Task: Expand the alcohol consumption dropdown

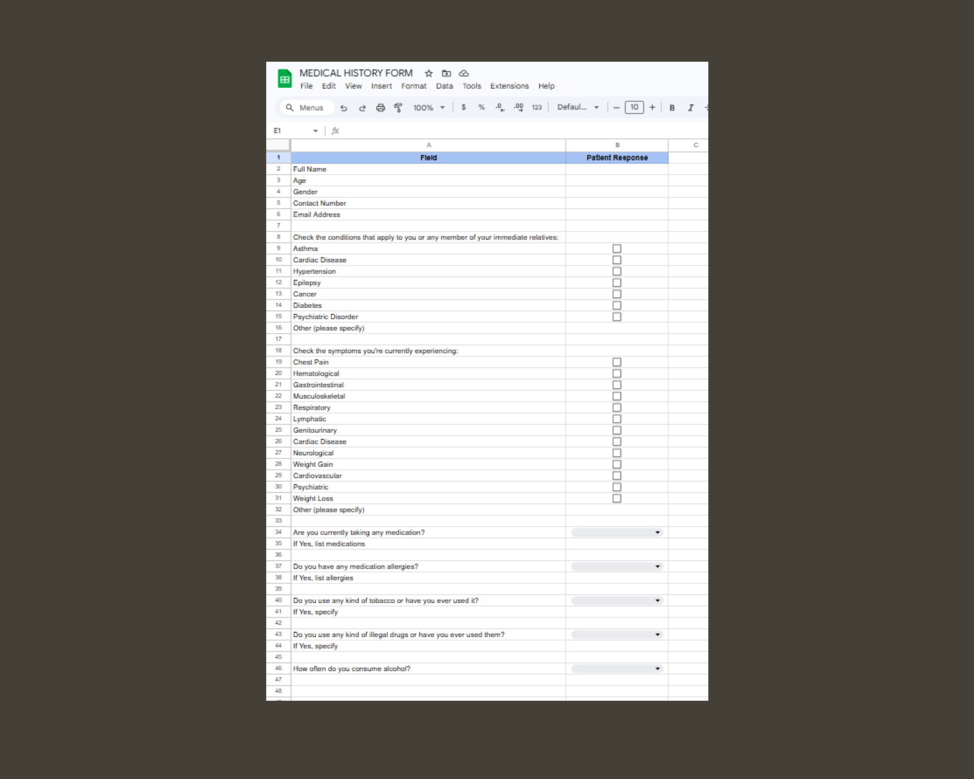Action: point(617,668)
